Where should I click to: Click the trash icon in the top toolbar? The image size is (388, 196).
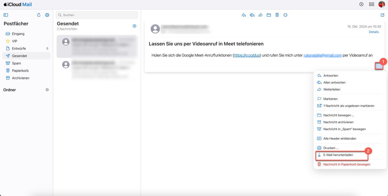(x=277, y=15)
